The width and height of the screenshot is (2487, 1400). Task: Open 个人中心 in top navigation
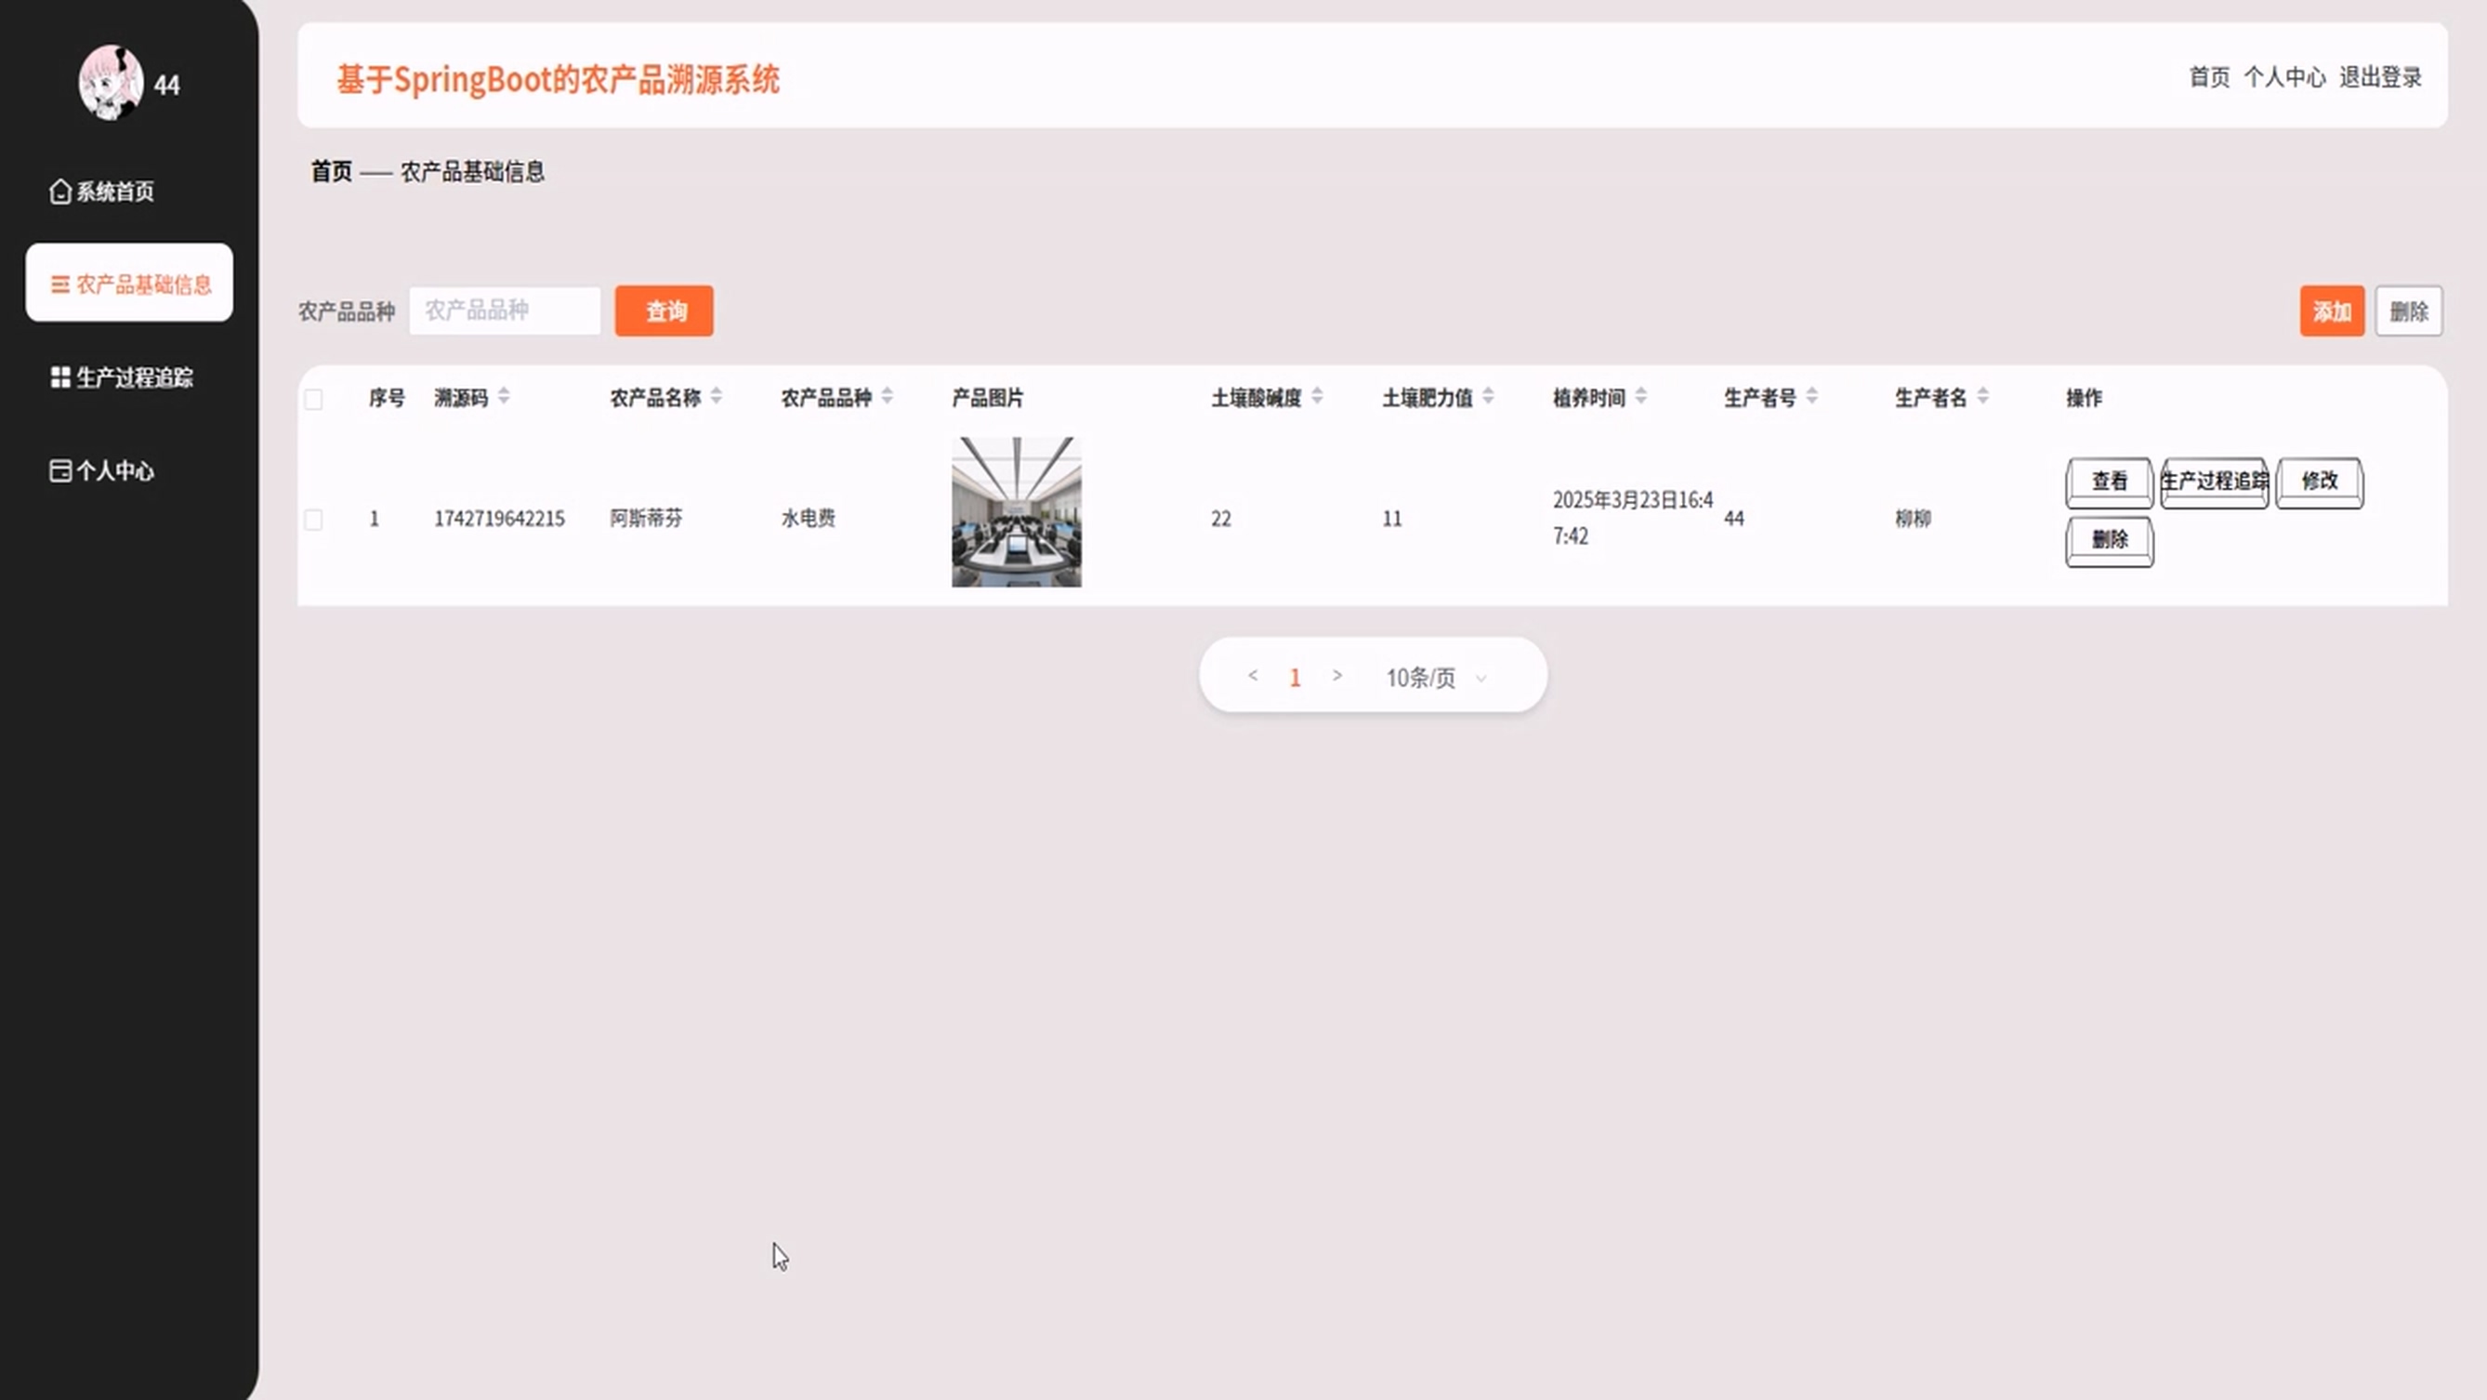click(2283, 77)
